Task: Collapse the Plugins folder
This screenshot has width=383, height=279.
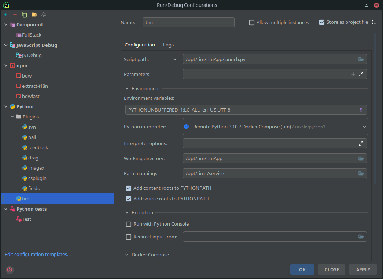Action: point(12,117)
